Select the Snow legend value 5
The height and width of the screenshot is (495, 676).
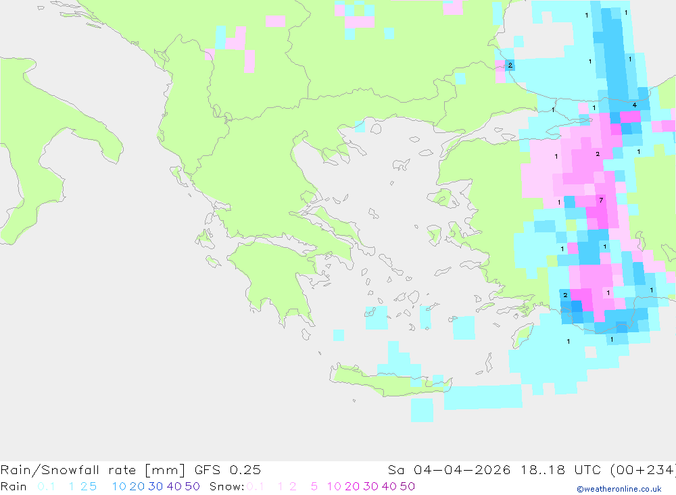coord(314,486)
